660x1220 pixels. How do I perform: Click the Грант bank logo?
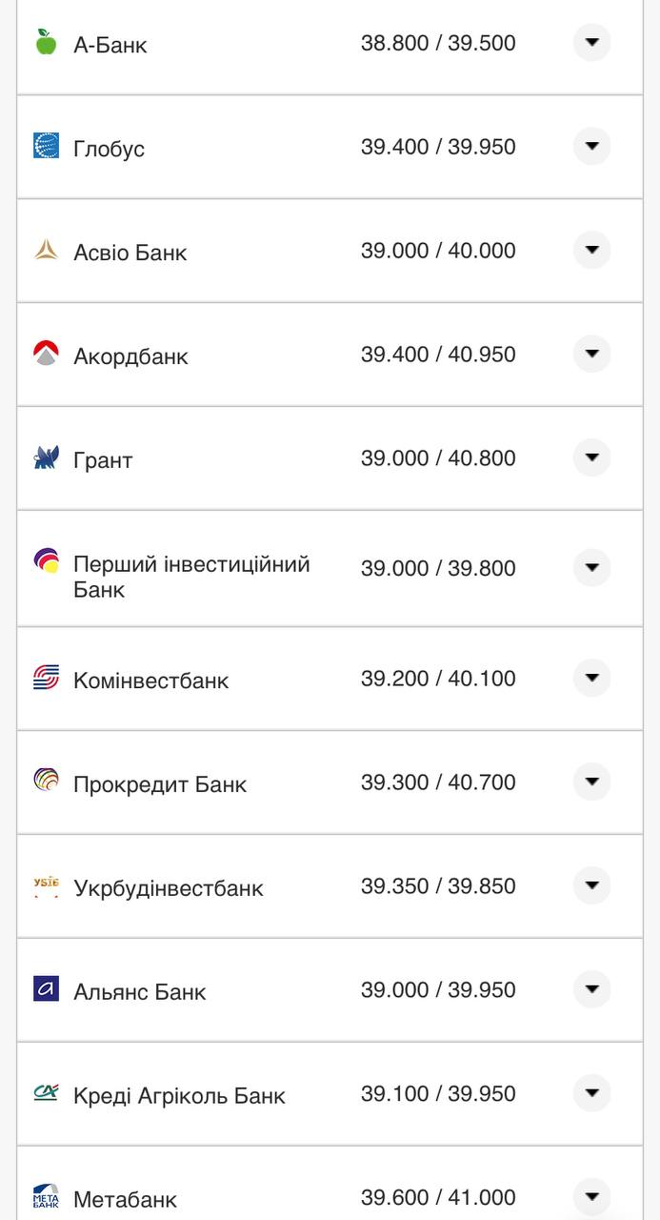tap(46, 457)
